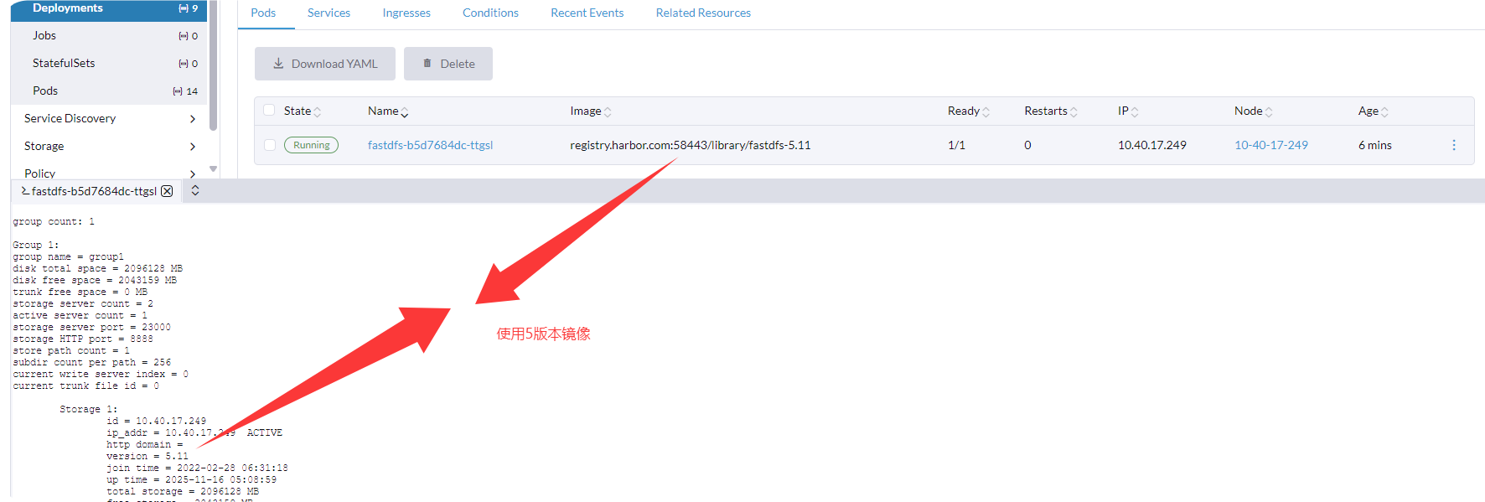Viewport: 1485px width, 502px height.
Task: Sort the table by Name column
Action: click(x=388, y=111)
